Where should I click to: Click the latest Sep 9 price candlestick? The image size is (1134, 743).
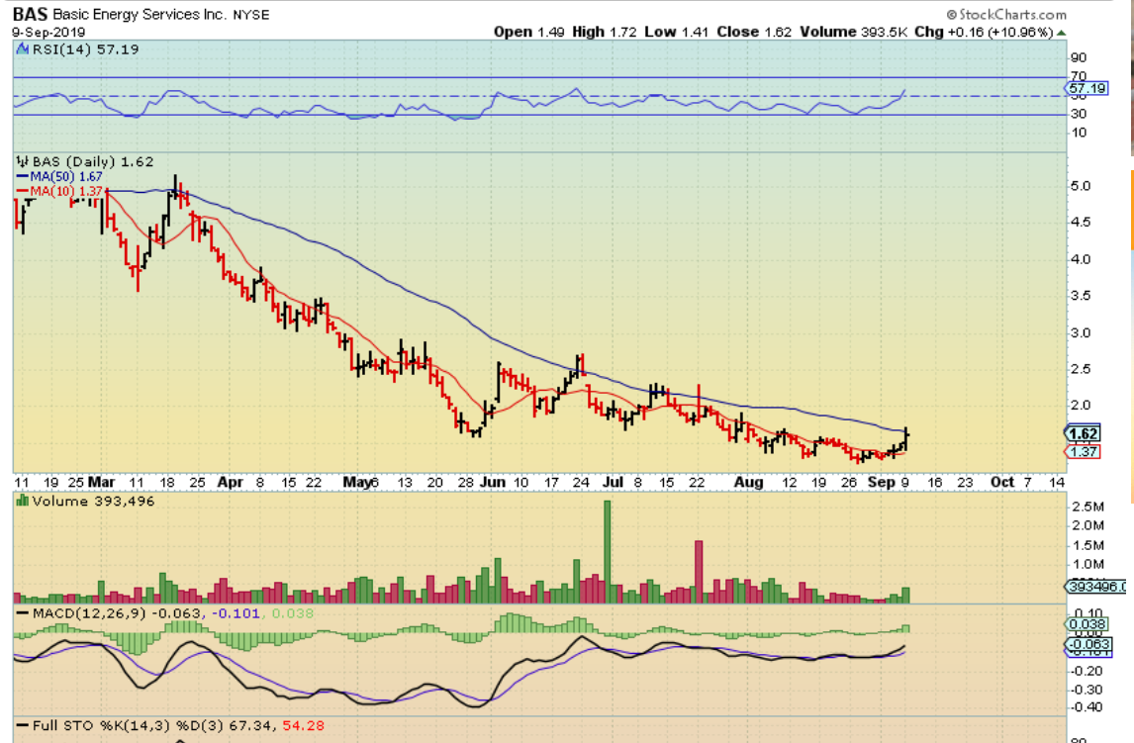[906, 438]
